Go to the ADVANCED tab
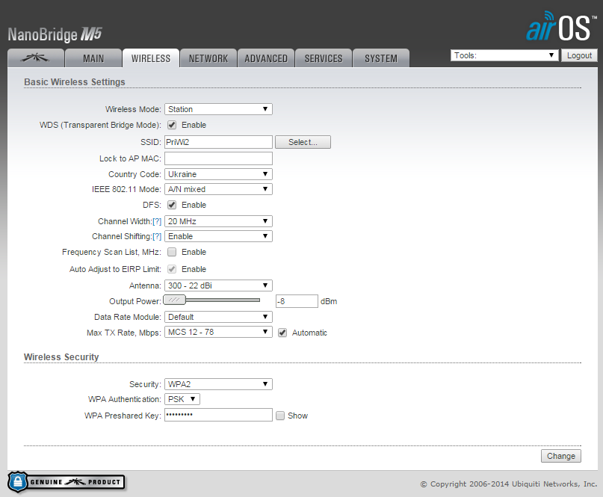 pos(266,58)
